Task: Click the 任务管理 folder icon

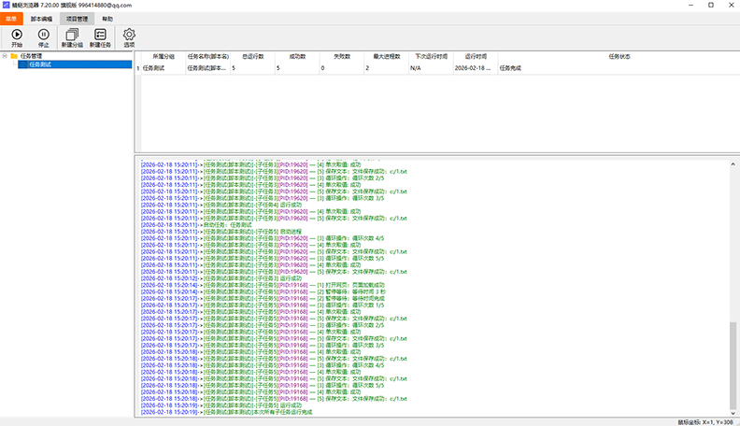Action: [14, 56]
